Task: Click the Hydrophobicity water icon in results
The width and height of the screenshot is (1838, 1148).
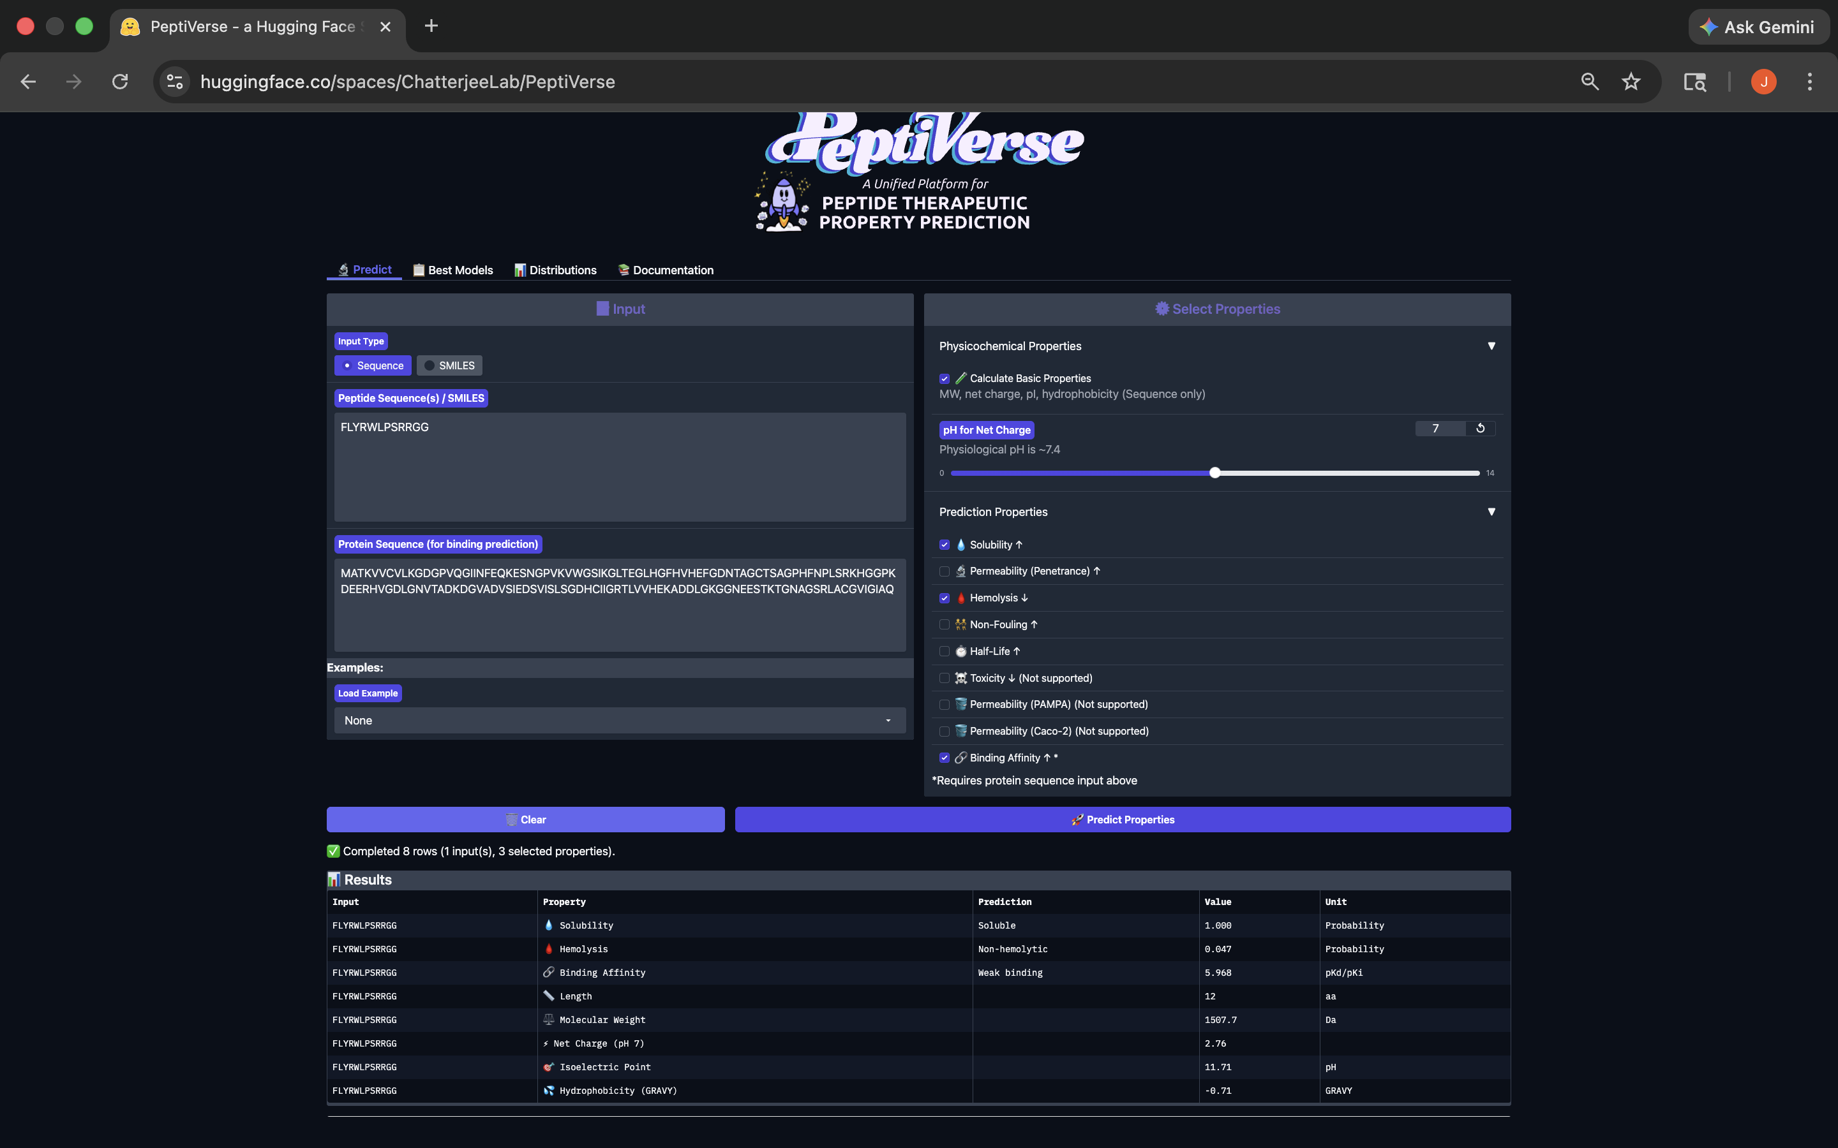Action: click(549, 1091)
